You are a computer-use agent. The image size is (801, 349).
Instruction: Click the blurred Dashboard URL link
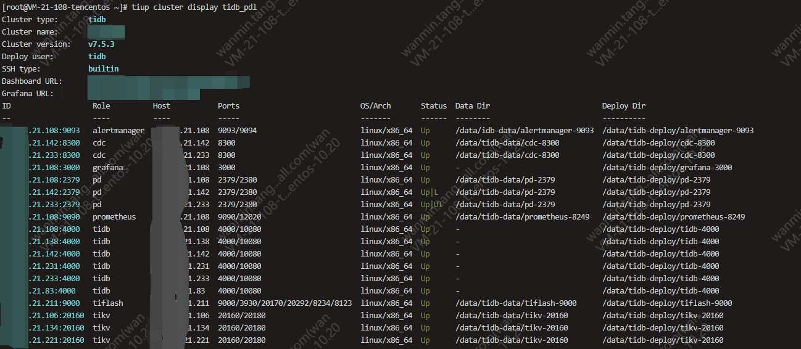click(168, 81)
